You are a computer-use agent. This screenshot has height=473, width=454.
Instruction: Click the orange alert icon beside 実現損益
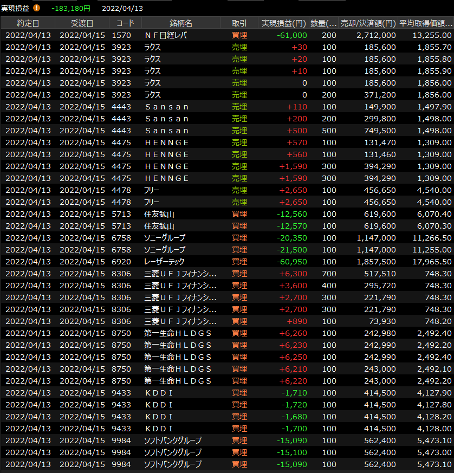[37, 8]
